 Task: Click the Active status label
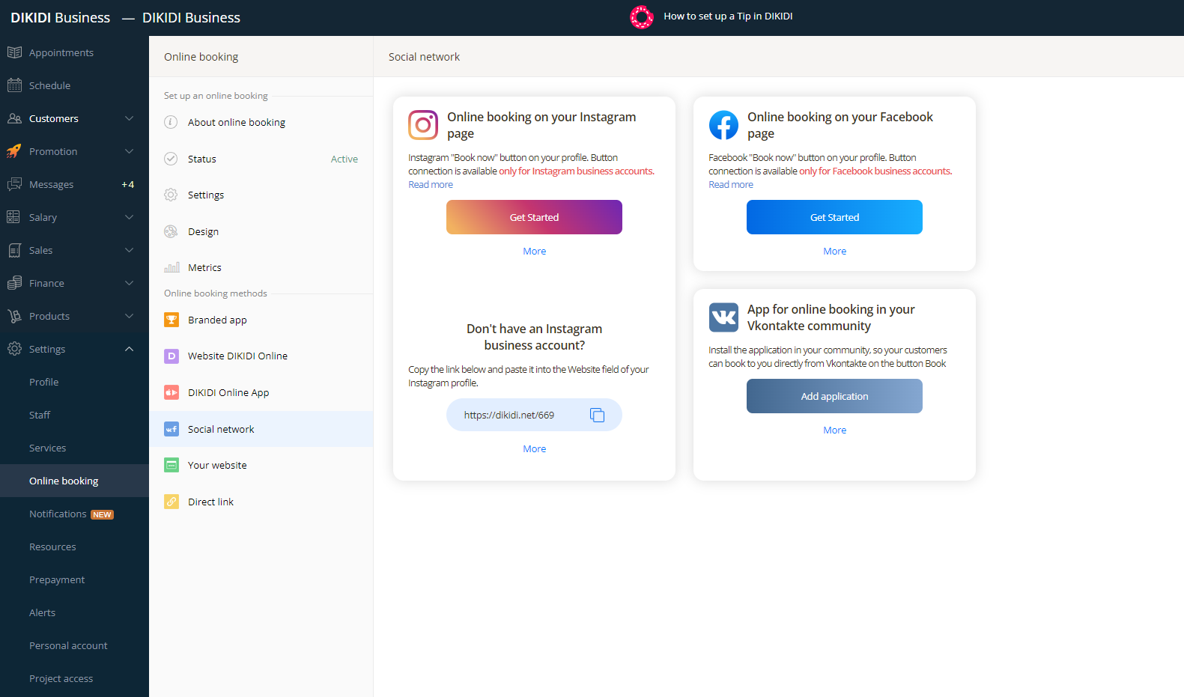[x=344, y=159]
